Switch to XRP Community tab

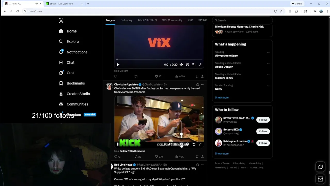(172, 20)
